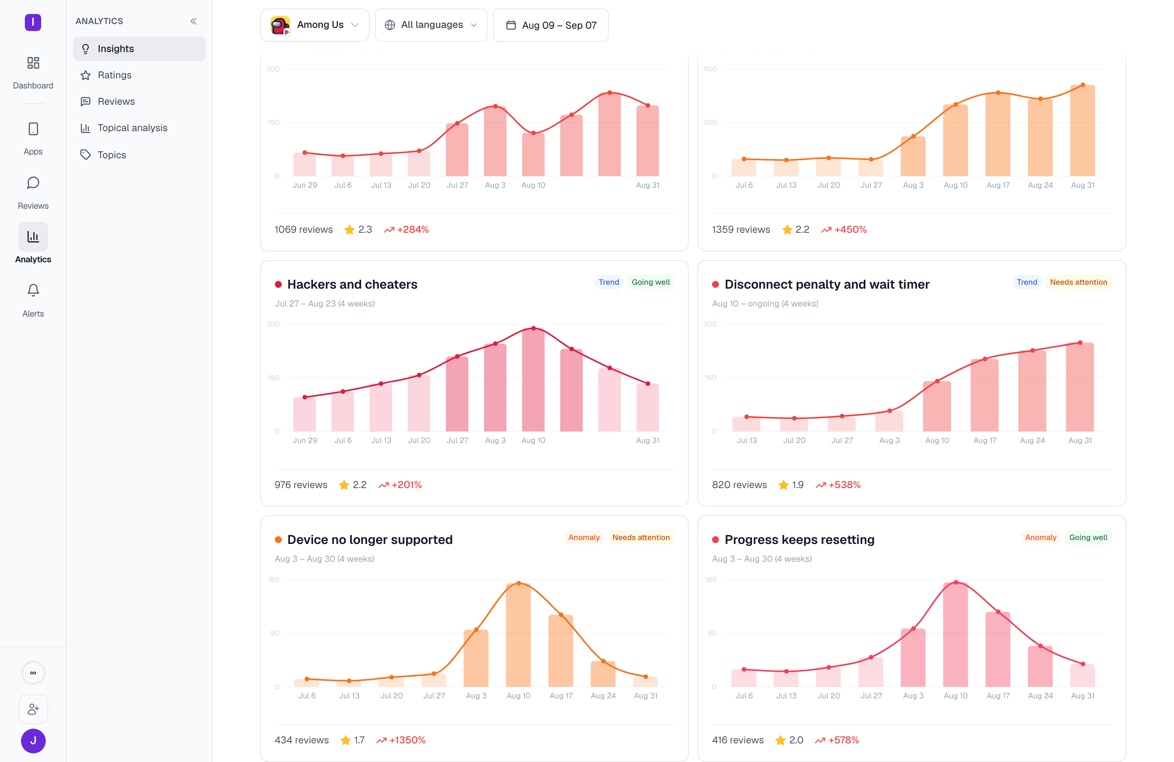Click the trend arrow icon next to +538%
The height and width of the screenshot is (762, 1174).
point(821,485)
